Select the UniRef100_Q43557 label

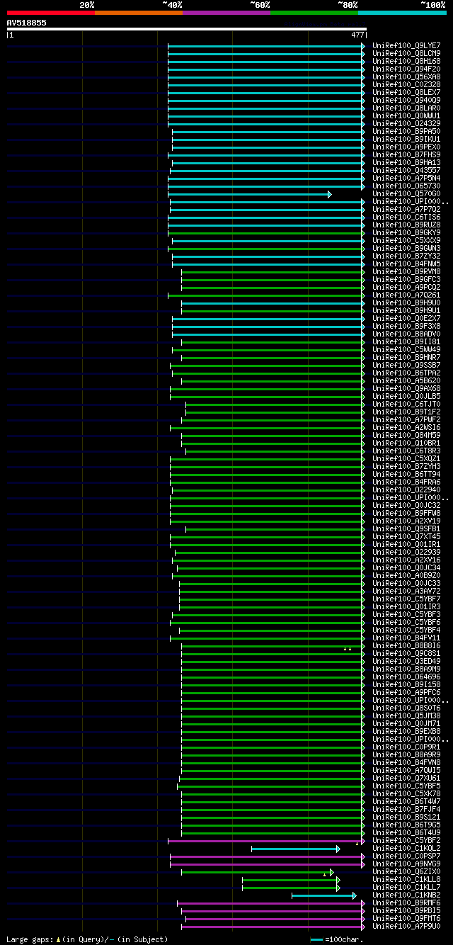pos(406,171)
